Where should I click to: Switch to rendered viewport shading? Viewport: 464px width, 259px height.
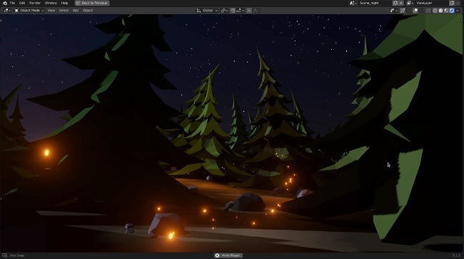point(452,11)
